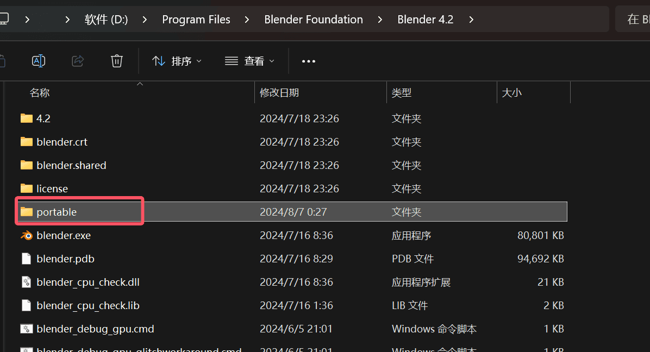
Task: Click the 应用程序扩展 type cell
Action: click(421, 282)
